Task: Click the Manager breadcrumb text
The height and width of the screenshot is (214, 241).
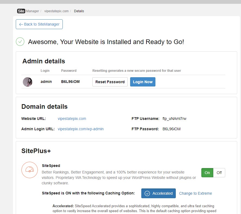Action: (32, 11)
